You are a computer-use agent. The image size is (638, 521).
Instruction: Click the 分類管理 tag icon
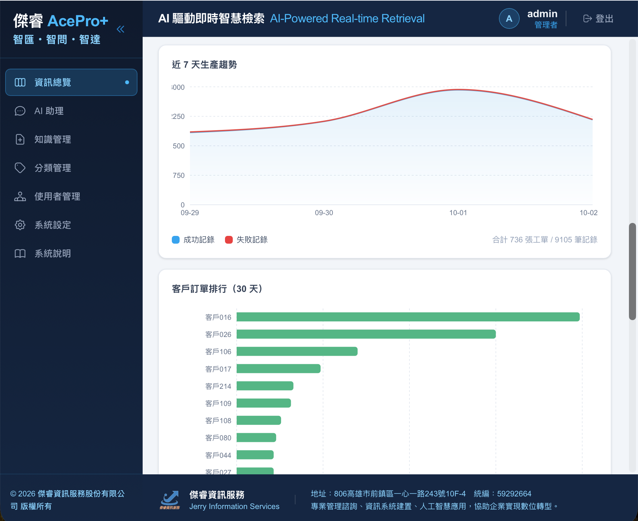click(20, 168)
